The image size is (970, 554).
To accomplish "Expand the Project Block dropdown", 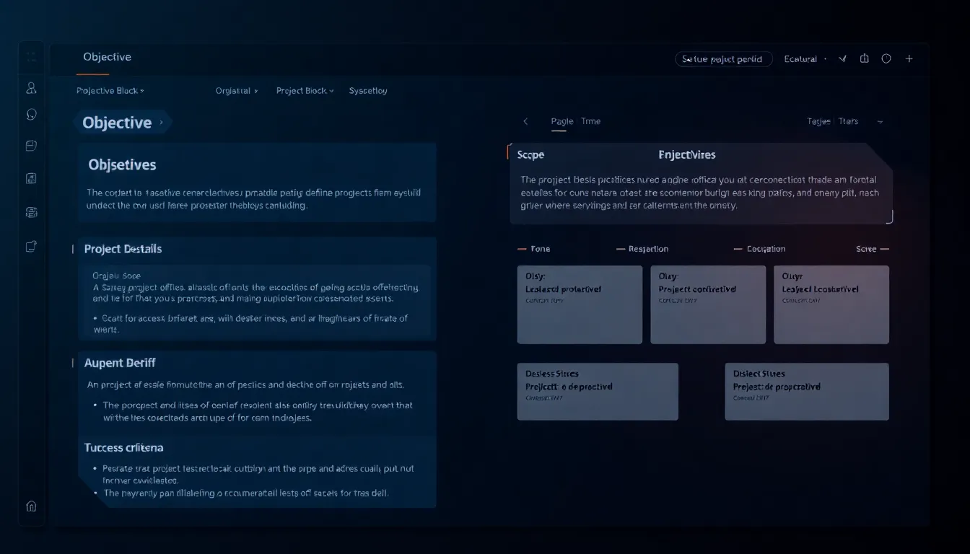I will point(304,90).
